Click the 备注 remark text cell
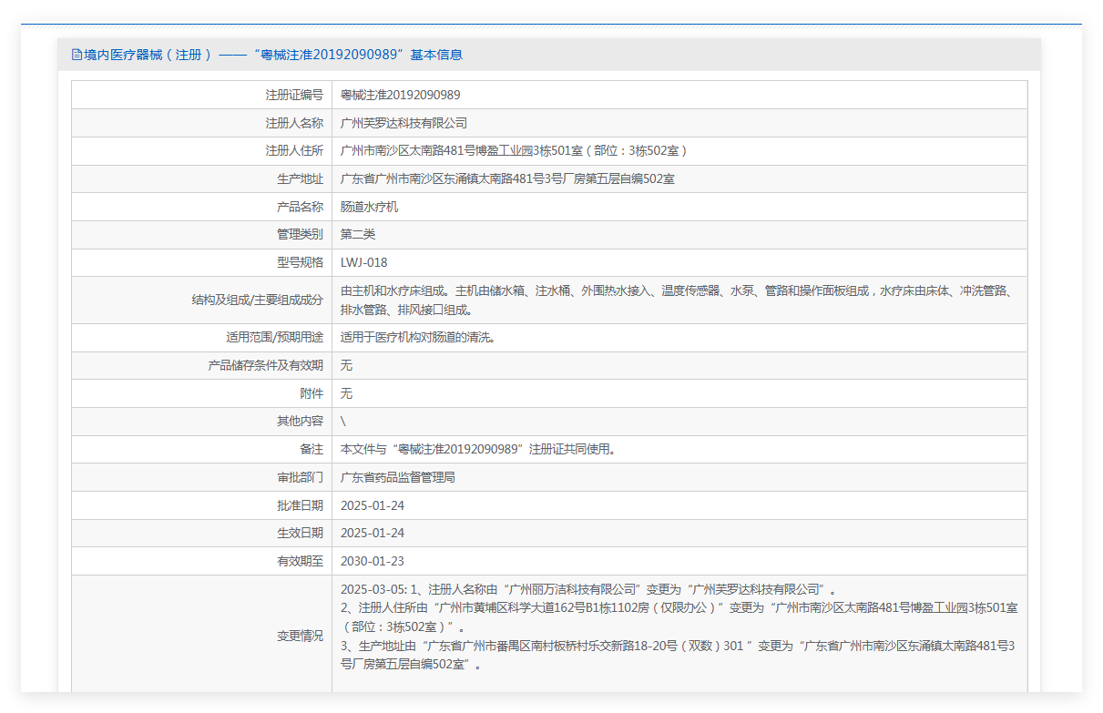 tap(479, 450)
